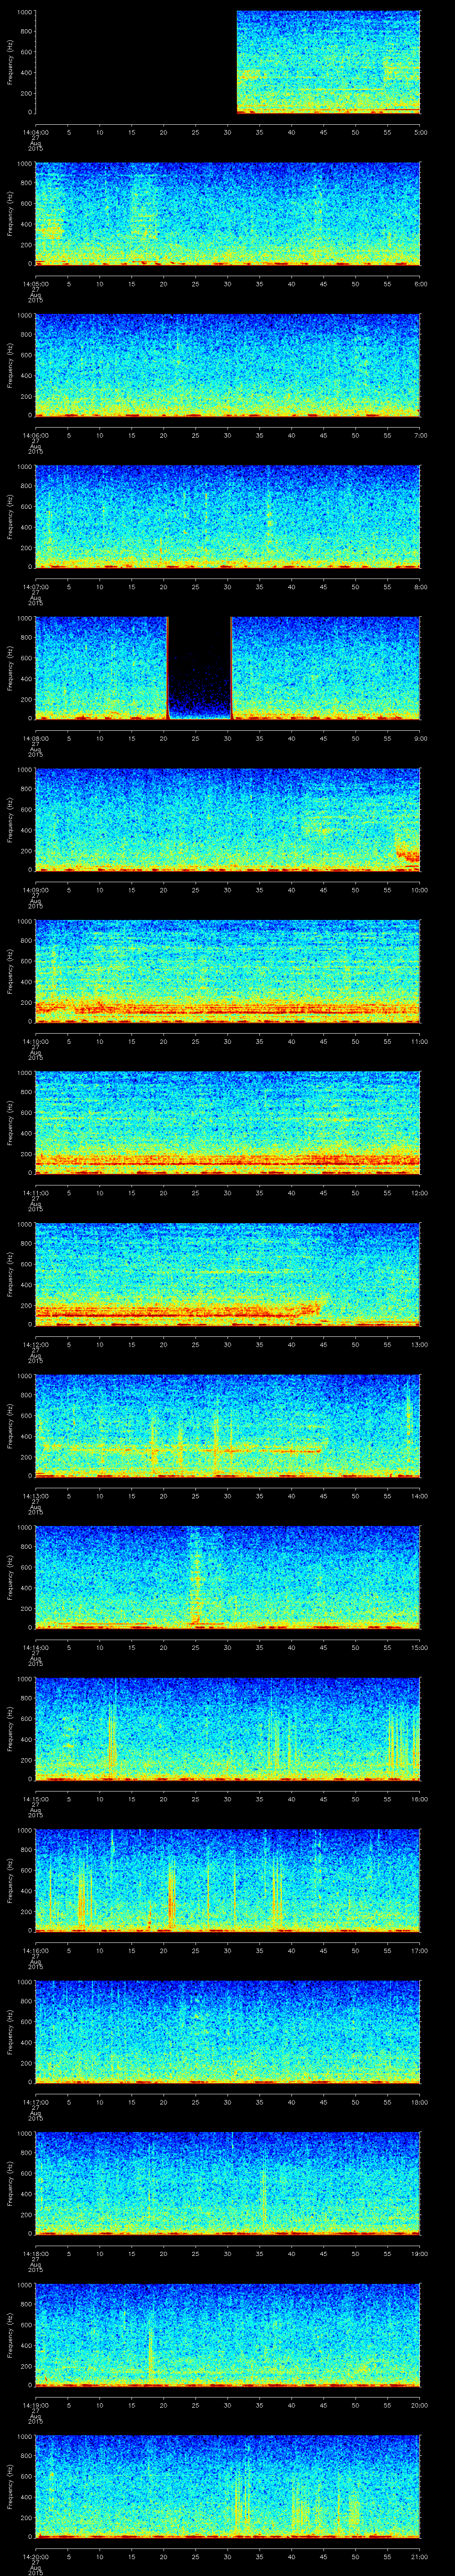
Task: Open the 14:12:00 spectrogram panel
Action: click(x=227, y=1274)
